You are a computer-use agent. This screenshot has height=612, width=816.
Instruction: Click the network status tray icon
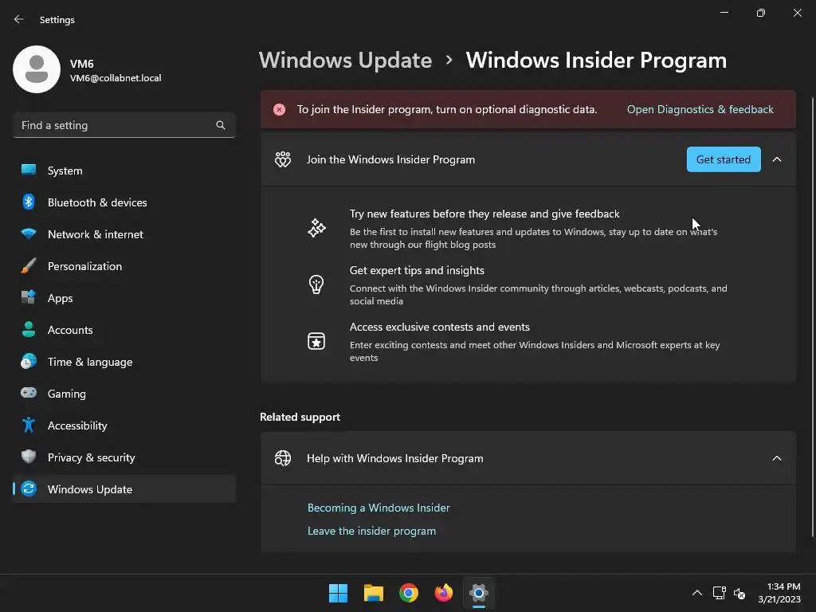pos(720,593)
